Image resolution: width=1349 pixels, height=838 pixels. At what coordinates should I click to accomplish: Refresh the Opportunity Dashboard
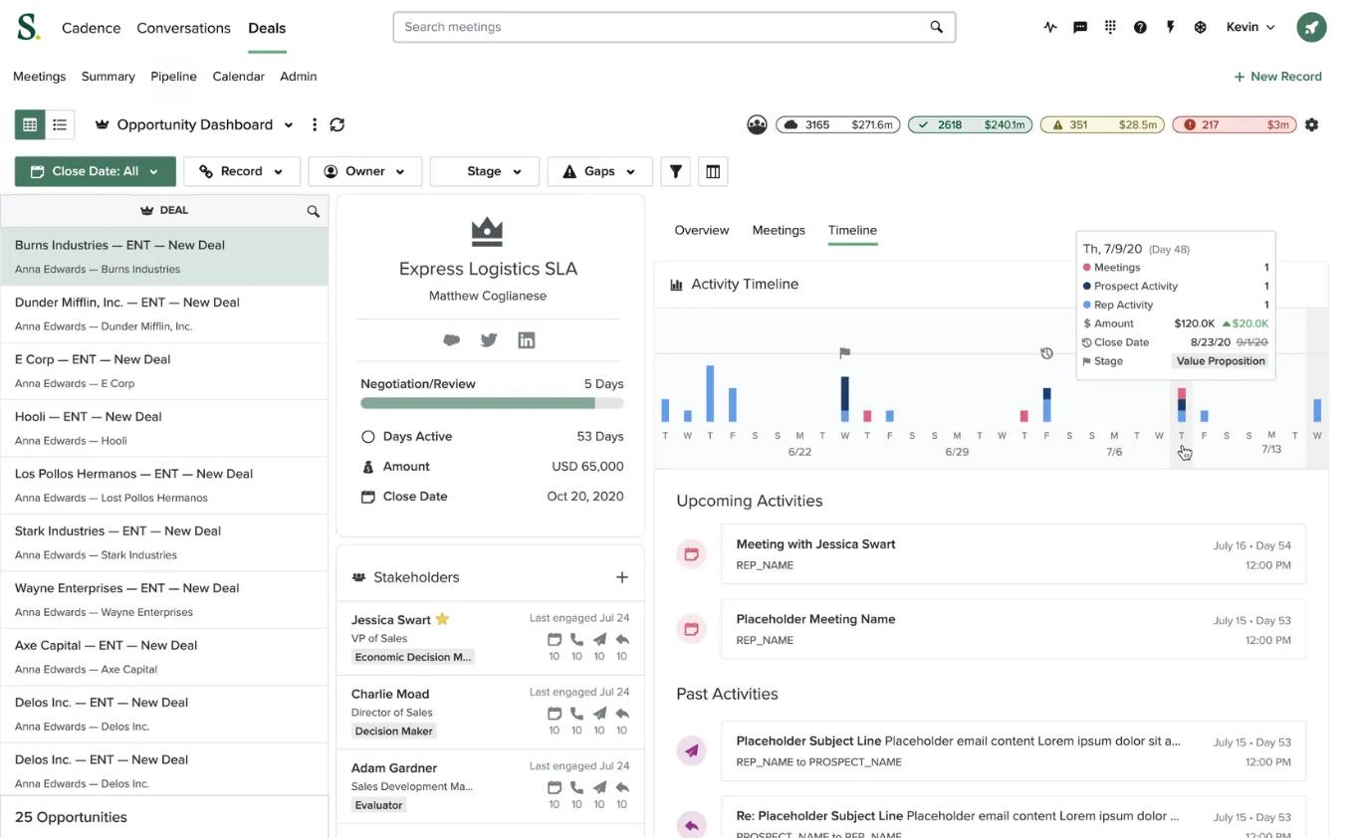pyautogui.click(x=337, y=124)
